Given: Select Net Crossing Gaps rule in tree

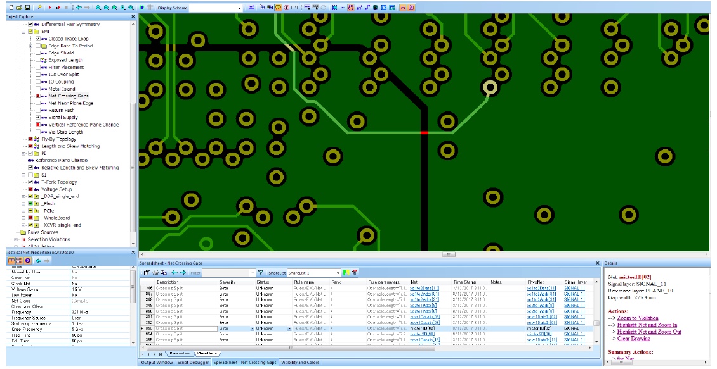Looking at the screenshot, I should 69,96.
